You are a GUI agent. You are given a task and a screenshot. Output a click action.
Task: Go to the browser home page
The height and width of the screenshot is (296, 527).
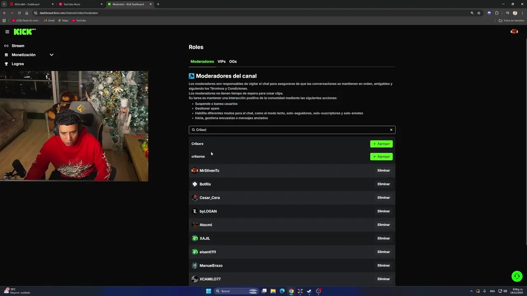tap(27, 13)
